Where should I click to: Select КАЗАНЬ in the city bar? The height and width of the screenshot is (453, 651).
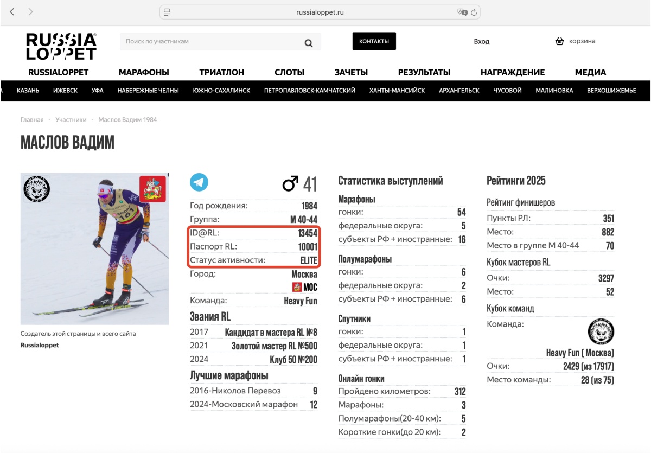click(28, 91)
